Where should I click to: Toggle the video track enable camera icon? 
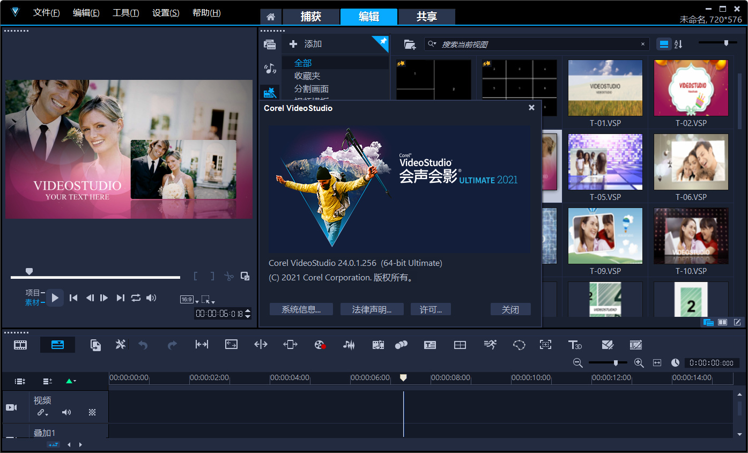(11, 407)
